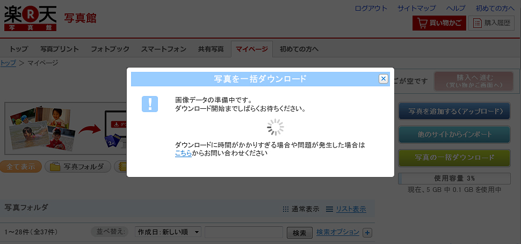Click トップ breadcrumb link

coord(8,63)
